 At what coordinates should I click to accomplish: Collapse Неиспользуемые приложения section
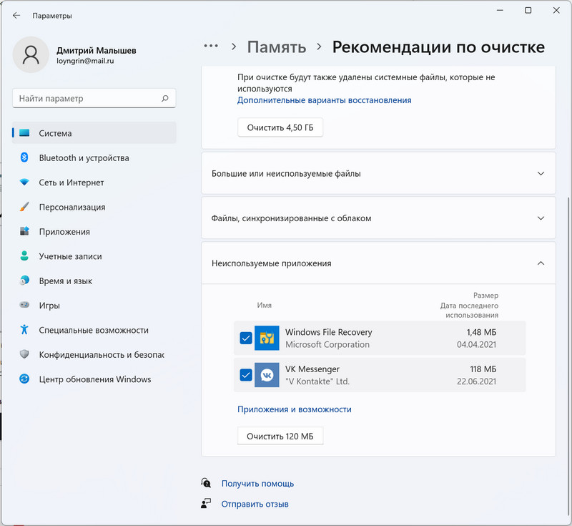pos(541,263)
